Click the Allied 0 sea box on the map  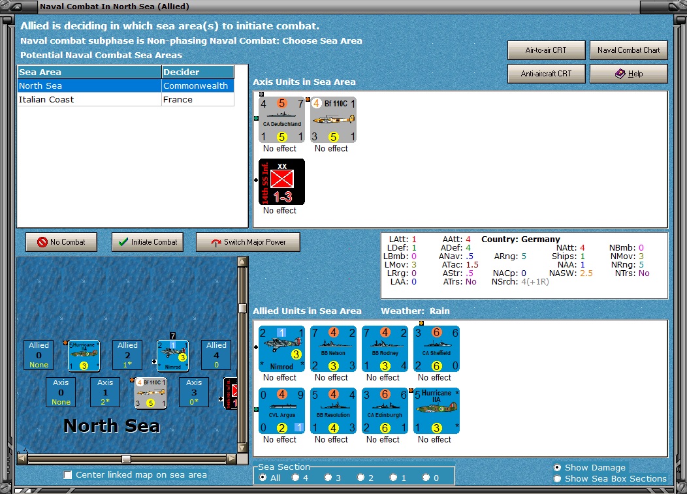(x=39, y=355)
